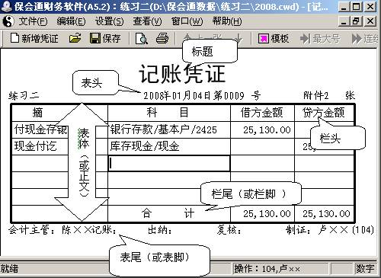Click the printer icon
381x278 pixels.
[162, 39]
